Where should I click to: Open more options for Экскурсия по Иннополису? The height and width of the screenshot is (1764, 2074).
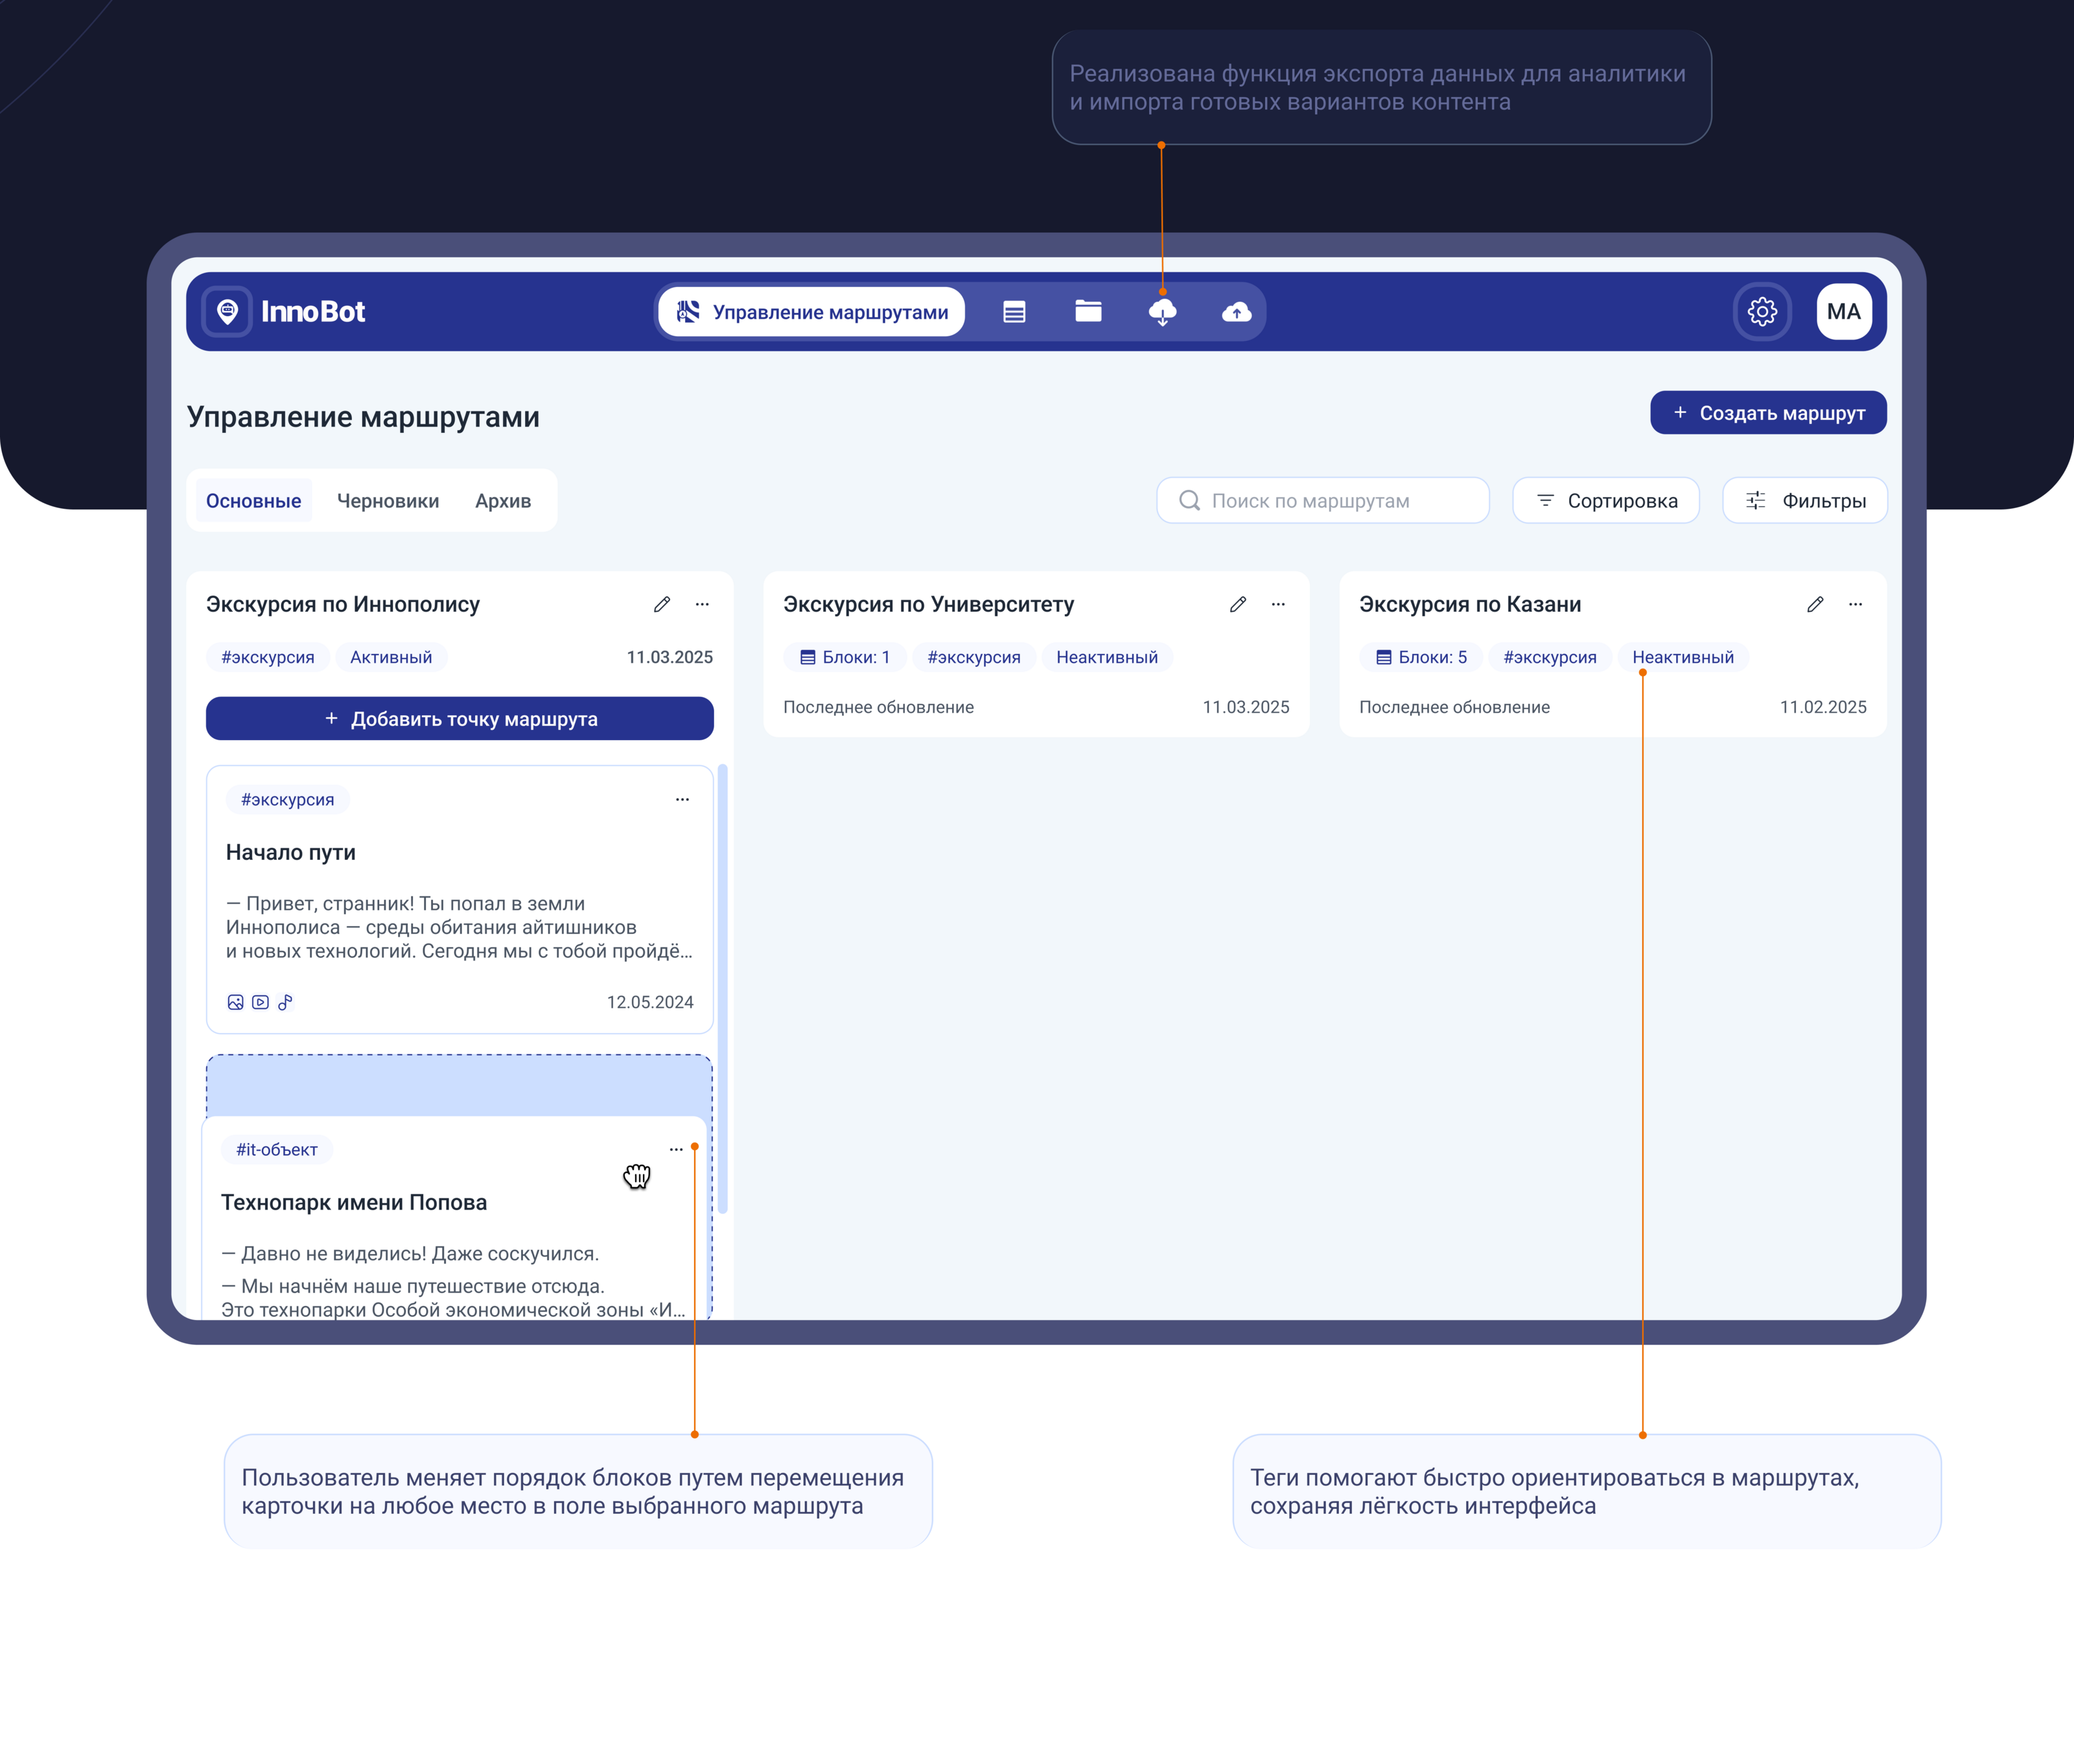(x=702, y=604)
